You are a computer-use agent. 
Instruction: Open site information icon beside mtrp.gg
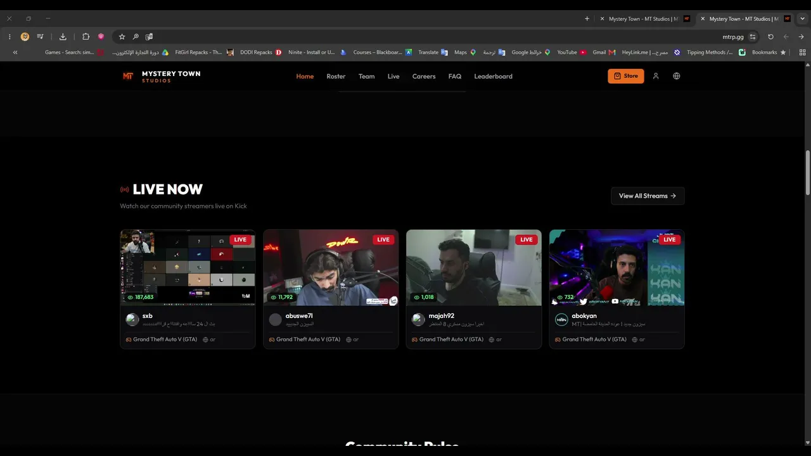coord(753,37)
